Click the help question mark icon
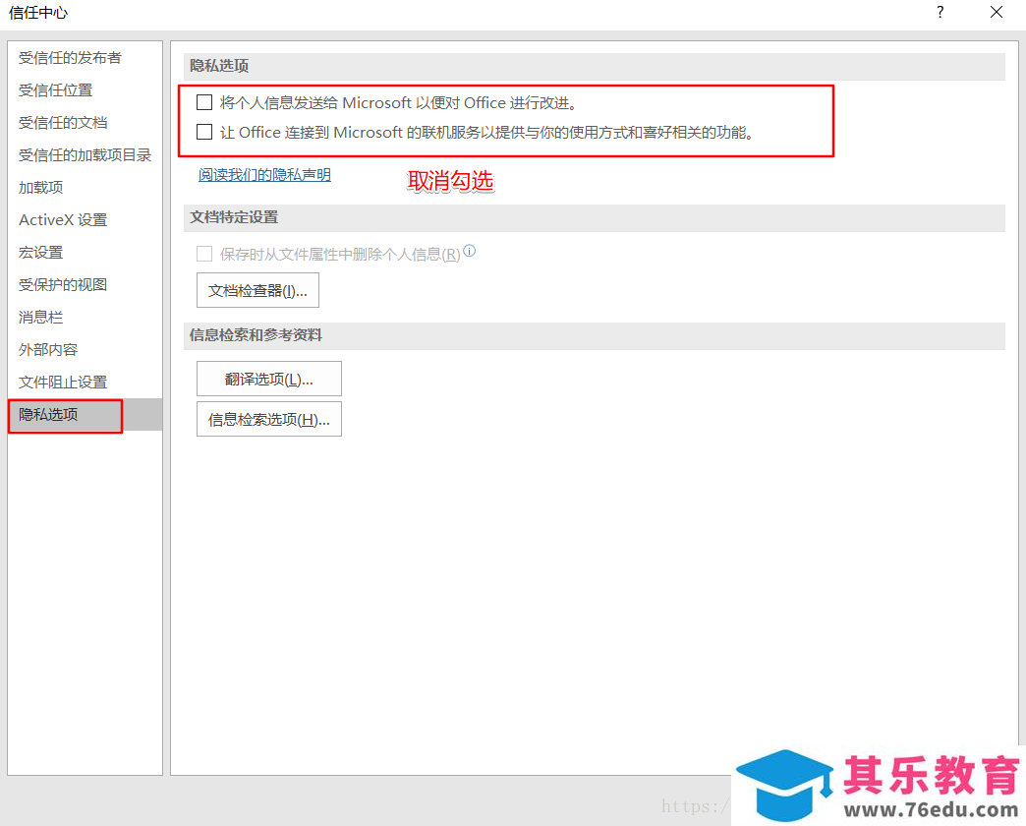The image size is (1026, 826). [x=940, y=13]
